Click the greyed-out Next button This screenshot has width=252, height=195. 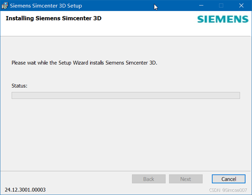186,179
